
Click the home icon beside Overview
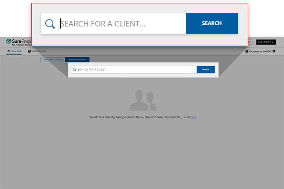pyautogui.click(x=9, y=51)
